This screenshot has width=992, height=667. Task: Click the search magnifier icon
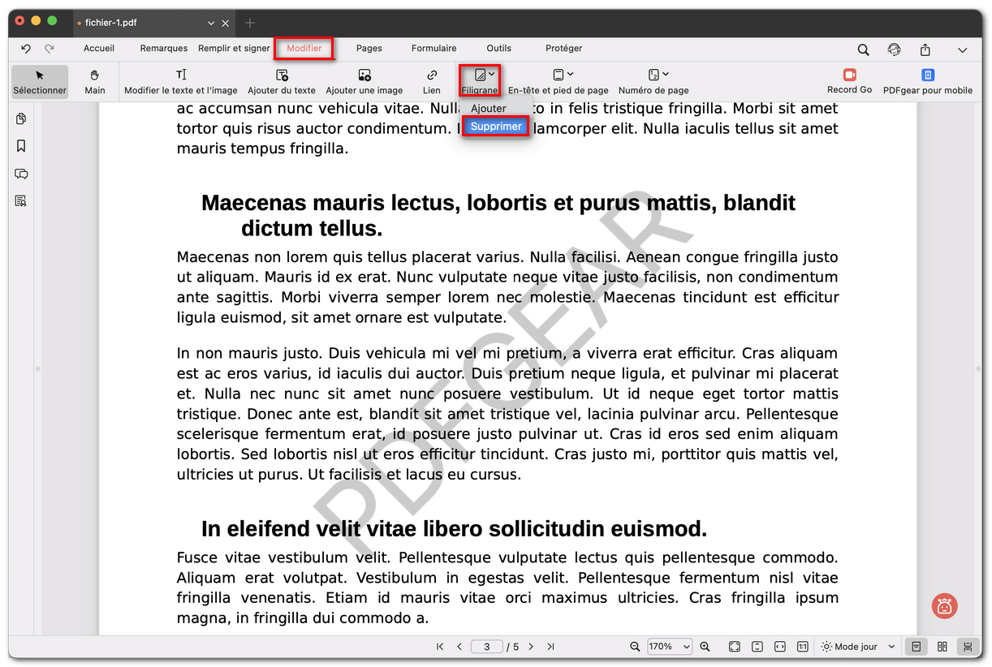point(864,49)
